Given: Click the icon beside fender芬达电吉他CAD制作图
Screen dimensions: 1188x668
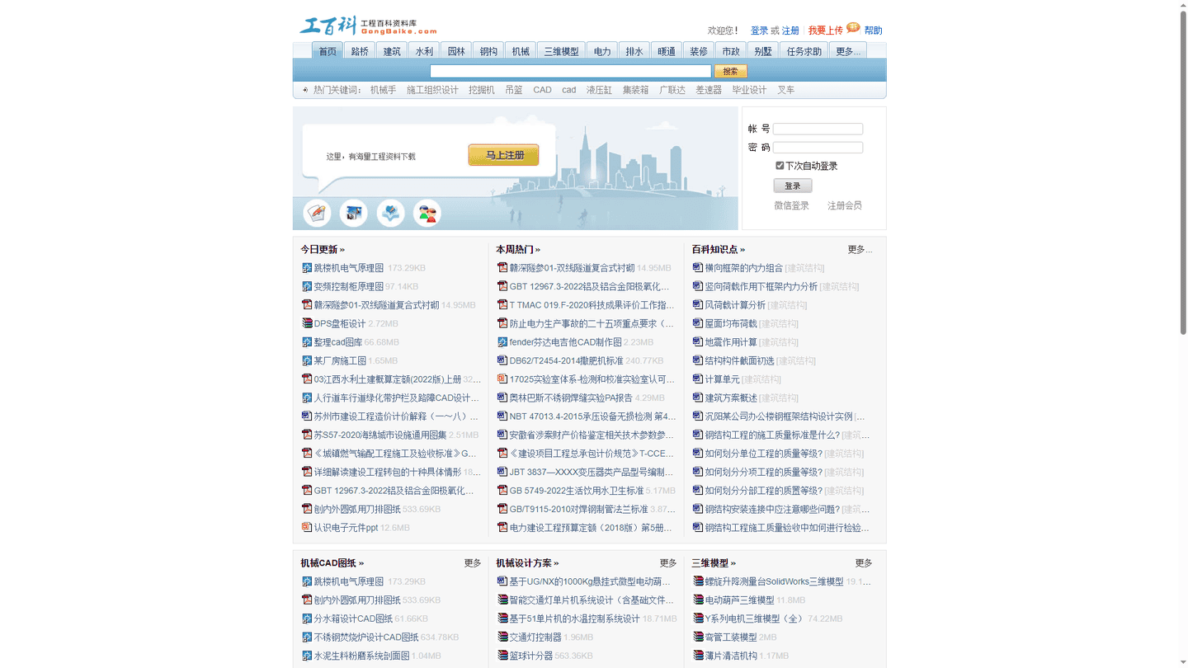Looking at the screenshot, I should pos(502,342).
